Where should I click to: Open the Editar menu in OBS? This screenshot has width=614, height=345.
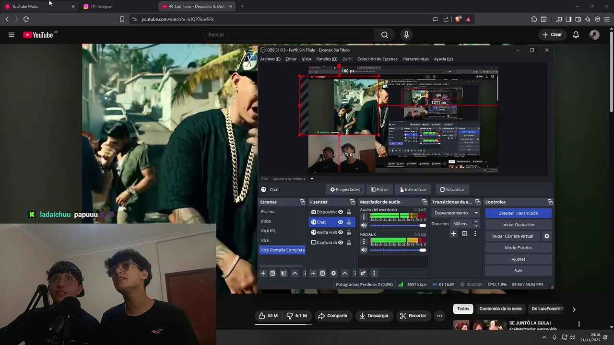pyautogui.click(x=291, y=59)
